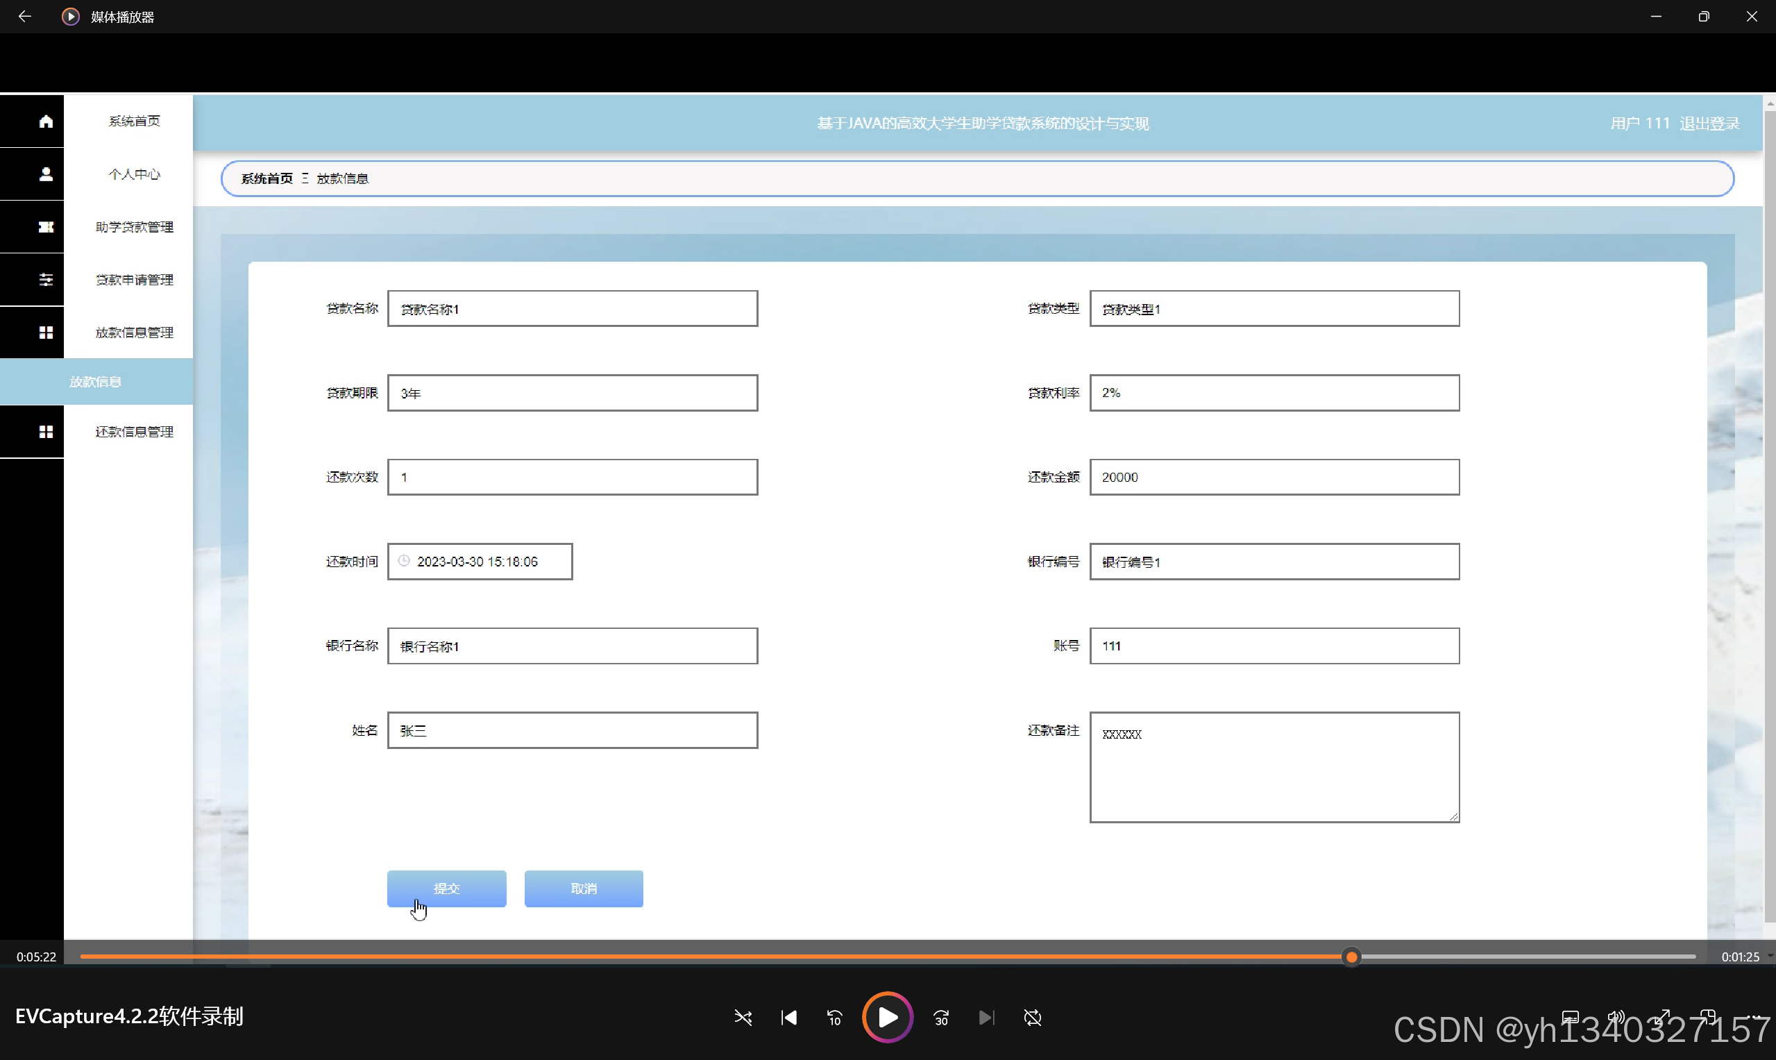The image size is (1776, 1060).
Task: Play the video with the center play button
Action: pyautogui.click(x=888, y=1017)
